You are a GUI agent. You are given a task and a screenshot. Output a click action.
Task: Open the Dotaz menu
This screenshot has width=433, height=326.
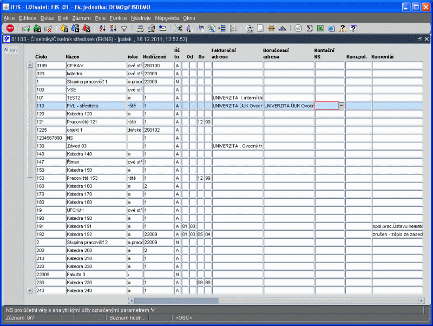click(x=47, y=18)
